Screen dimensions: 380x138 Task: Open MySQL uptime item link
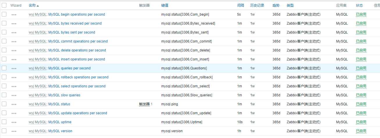click(60, 122)
